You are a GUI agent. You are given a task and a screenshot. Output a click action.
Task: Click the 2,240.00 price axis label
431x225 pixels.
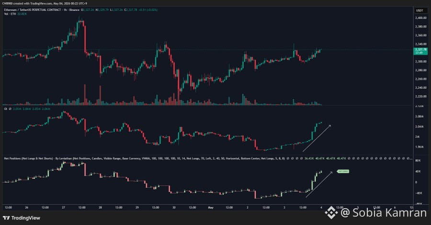coord(421,88)
